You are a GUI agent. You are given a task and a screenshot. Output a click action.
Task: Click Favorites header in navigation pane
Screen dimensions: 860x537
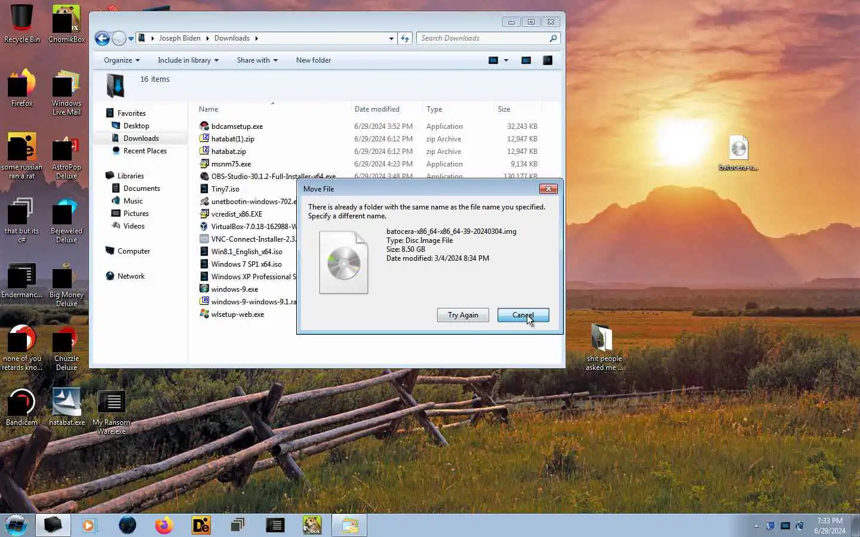click(x=131, y=113)
